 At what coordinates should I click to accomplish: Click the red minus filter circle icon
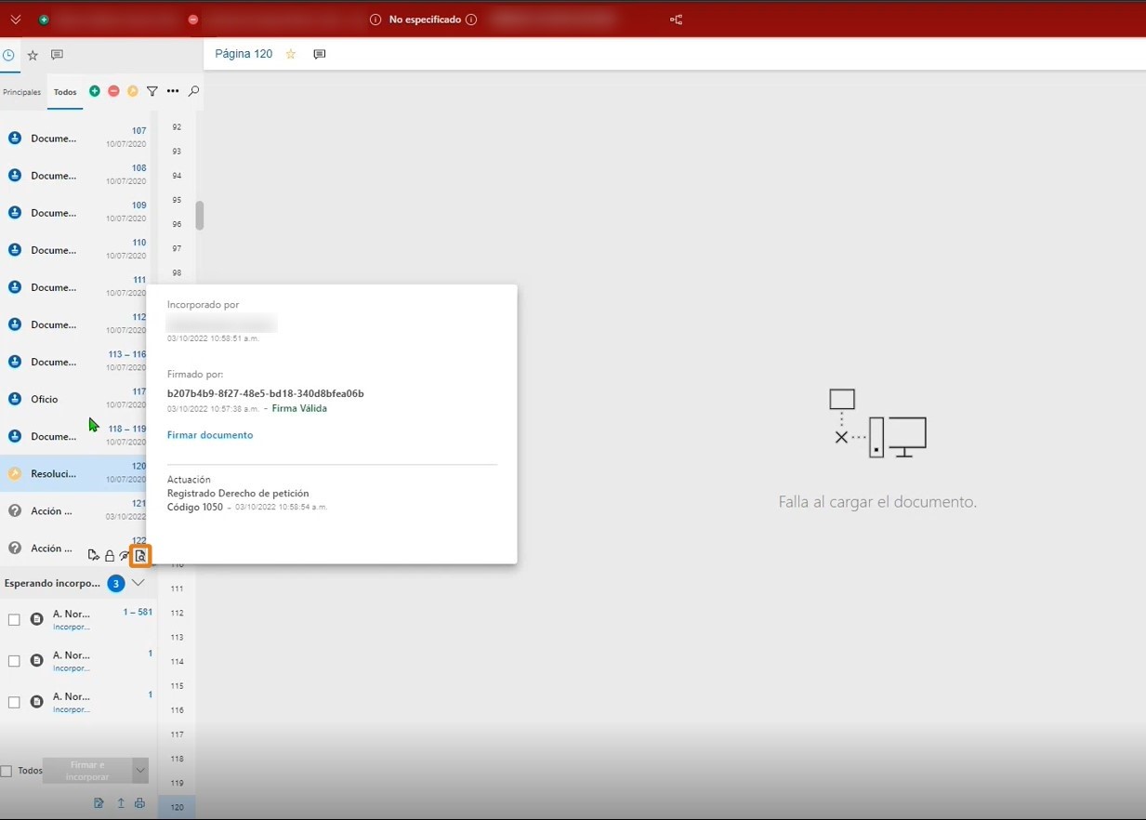(113, 91)
